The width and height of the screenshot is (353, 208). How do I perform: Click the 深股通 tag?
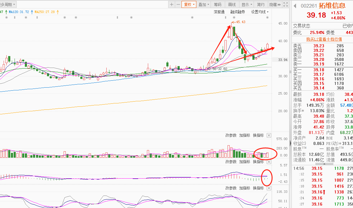click(x=219, y=12)
